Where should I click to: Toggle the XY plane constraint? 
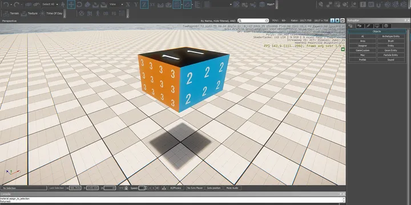point(152,5)
